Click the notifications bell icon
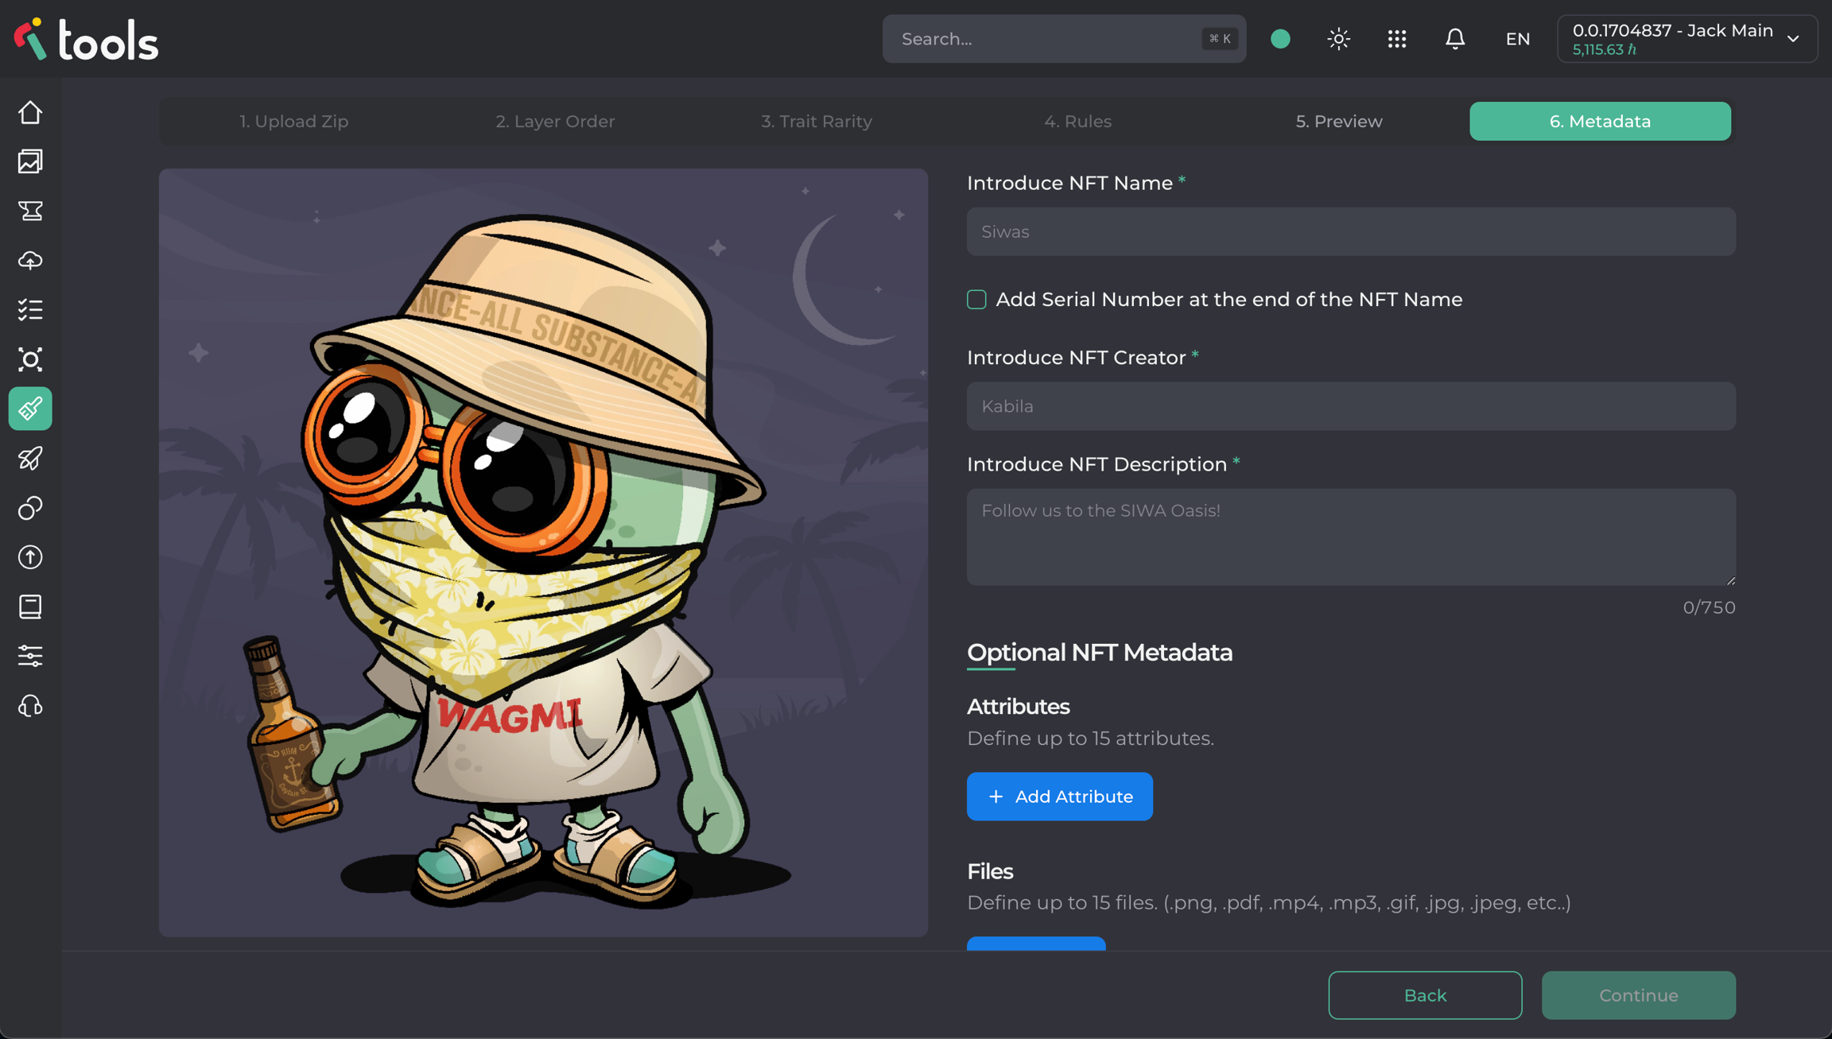Screen dimensions: 1832x1039 tap(1454, 39)
